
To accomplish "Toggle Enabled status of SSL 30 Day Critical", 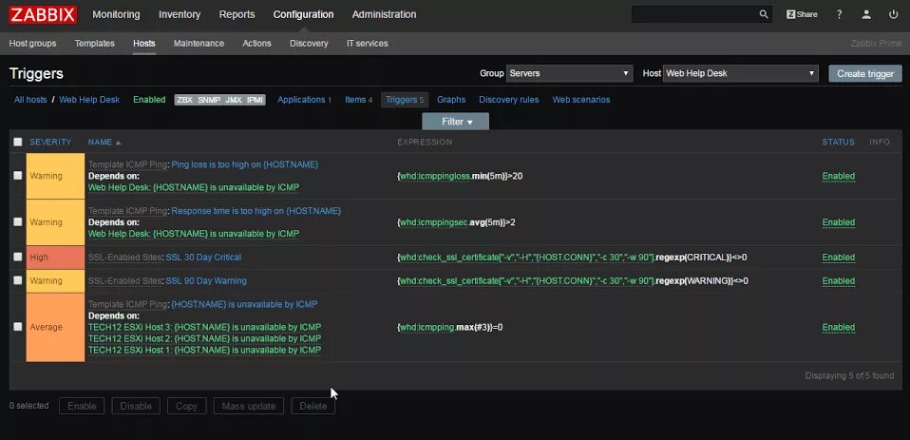I will [838, 258].
